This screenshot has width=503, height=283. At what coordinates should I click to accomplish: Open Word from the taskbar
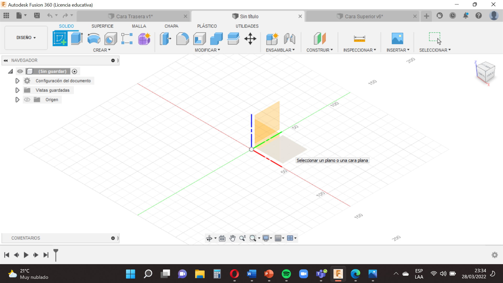point(252,274)
